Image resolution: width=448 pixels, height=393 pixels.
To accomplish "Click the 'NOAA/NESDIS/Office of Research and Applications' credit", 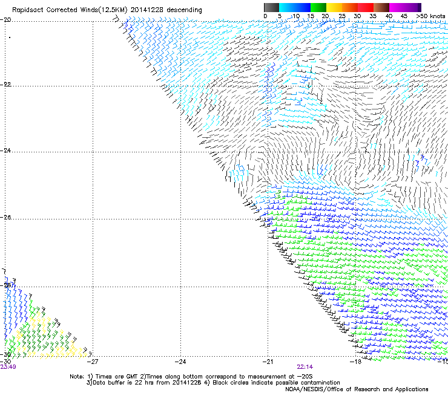I will point(357,389).
